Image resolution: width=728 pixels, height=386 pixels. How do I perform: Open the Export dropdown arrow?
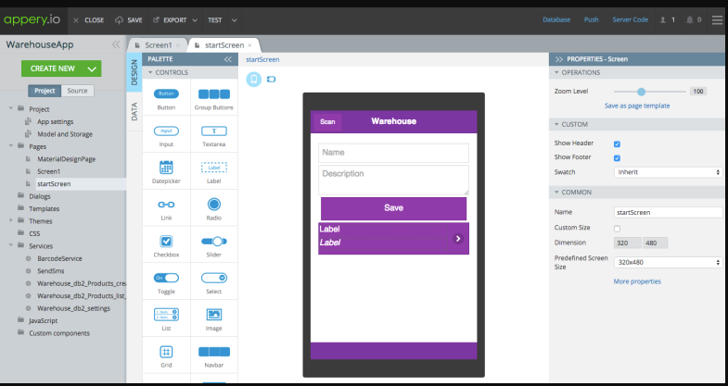(195, 20)
